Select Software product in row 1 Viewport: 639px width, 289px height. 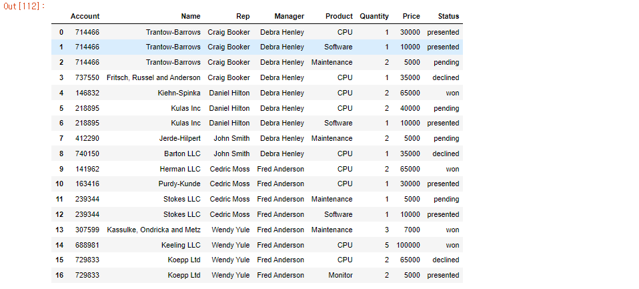tap(339, 47)
